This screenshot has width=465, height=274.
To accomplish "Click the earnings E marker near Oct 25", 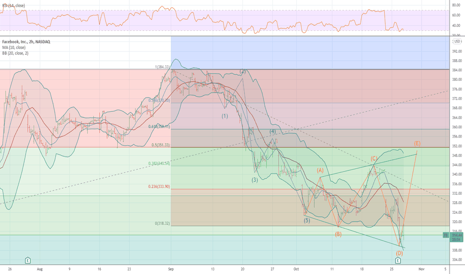I will pos(398,261).
